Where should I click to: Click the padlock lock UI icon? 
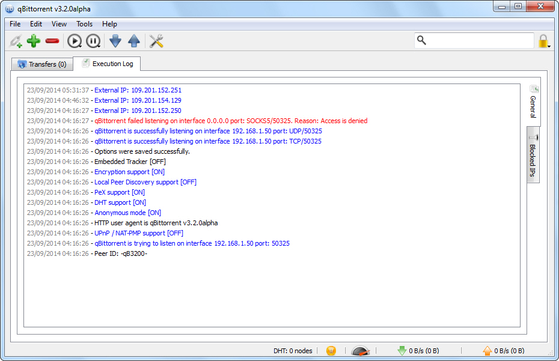(x=543, y=41)
